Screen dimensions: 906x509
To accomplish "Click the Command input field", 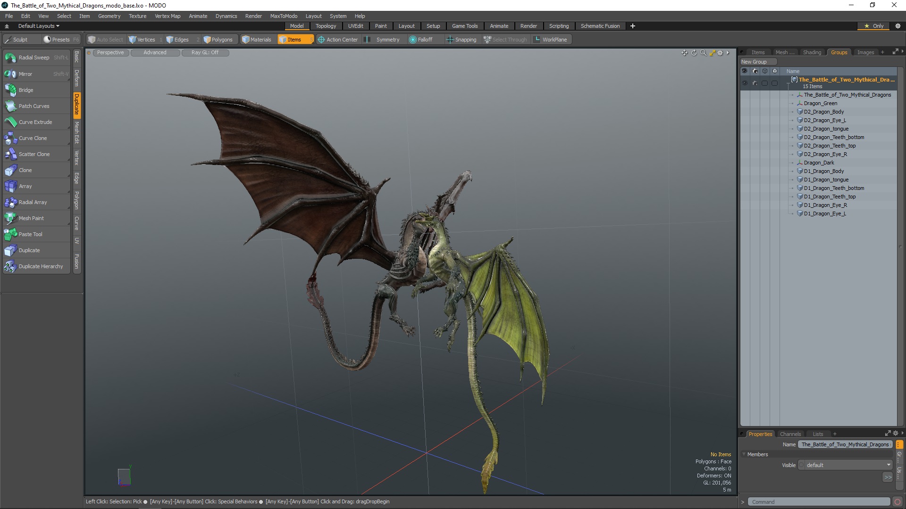I will point(819,502).
